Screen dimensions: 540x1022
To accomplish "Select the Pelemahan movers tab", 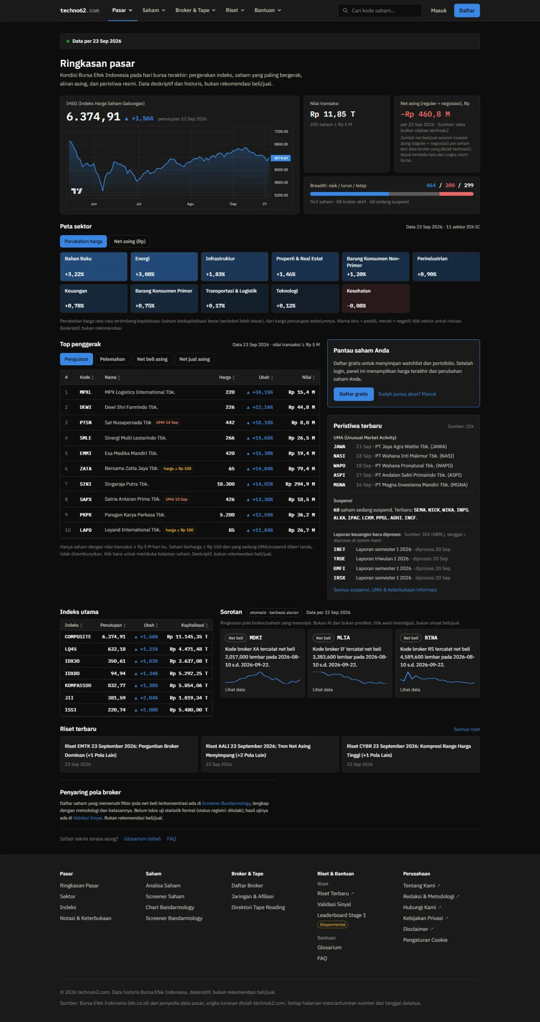I will [x=113, y=359].
